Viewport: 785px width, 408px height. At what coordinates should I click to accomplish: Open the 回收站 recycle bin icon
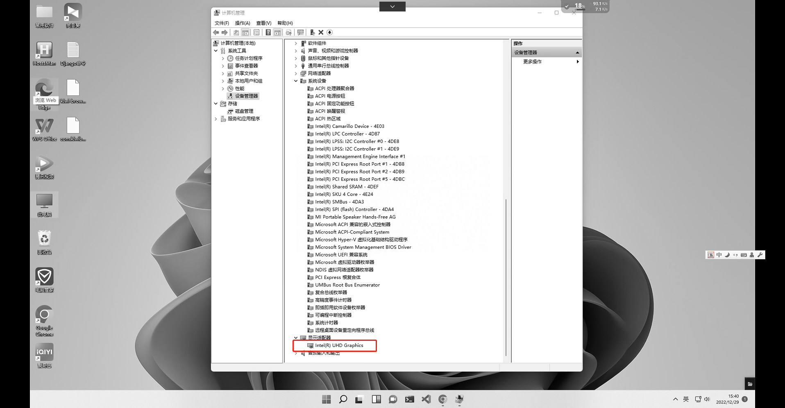tap(44, 243)
